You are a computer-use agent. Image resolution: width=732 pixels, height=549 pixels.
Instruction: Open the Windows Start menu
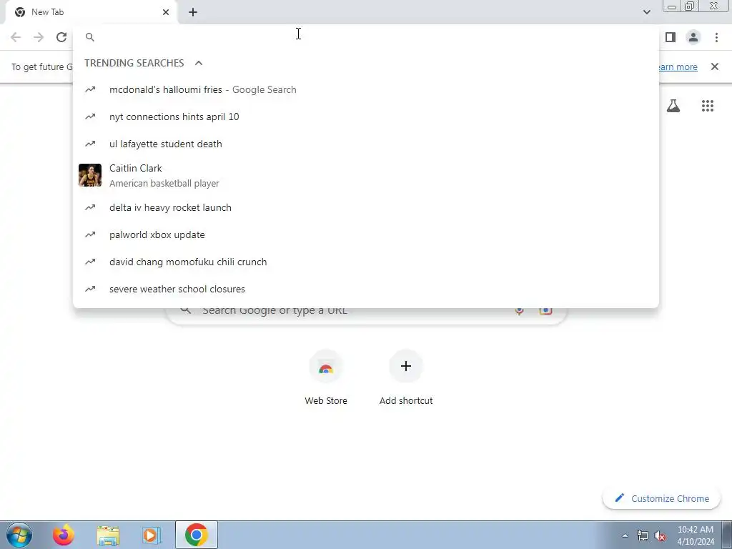click(19, 535)
